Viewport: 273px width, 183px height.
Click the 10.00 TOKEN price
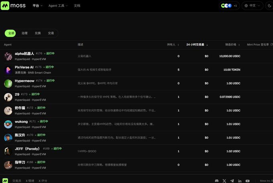click(x=232, y=70)
